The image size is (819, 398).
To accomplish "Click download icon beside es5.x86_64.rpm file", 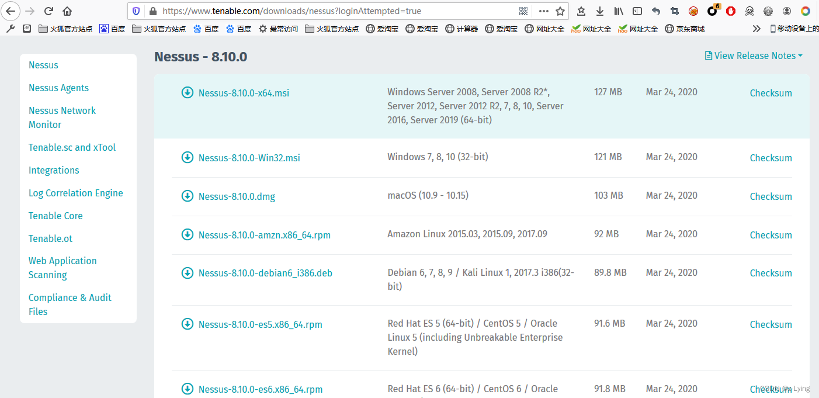I will click(x=187, y=324).
